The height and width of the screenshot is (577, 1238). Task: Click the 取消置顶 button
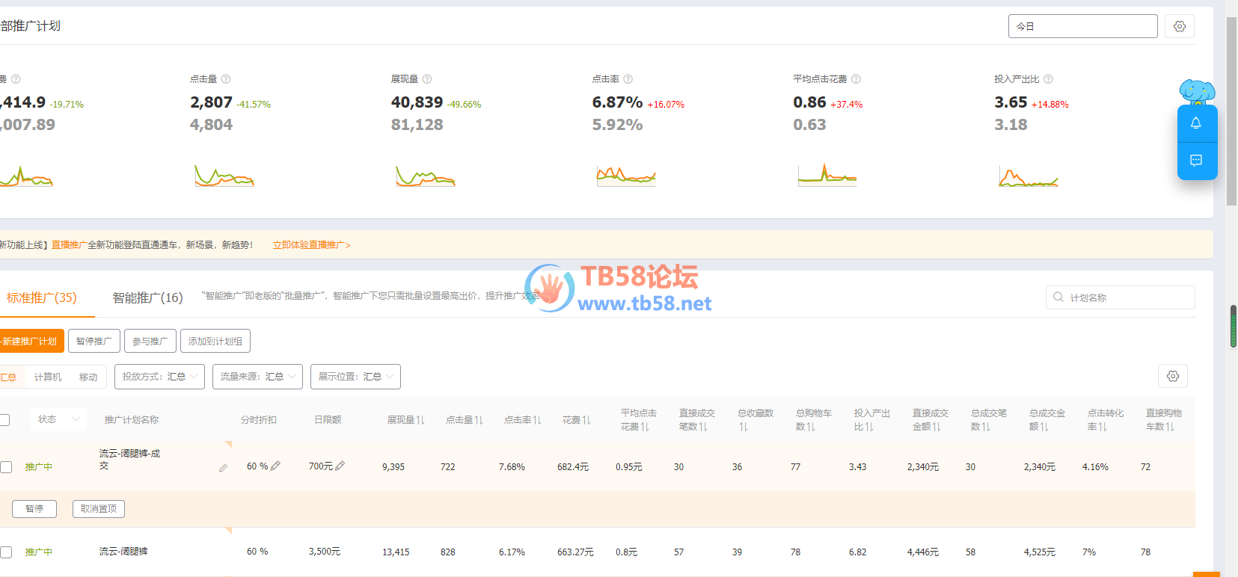pos(99,509)
